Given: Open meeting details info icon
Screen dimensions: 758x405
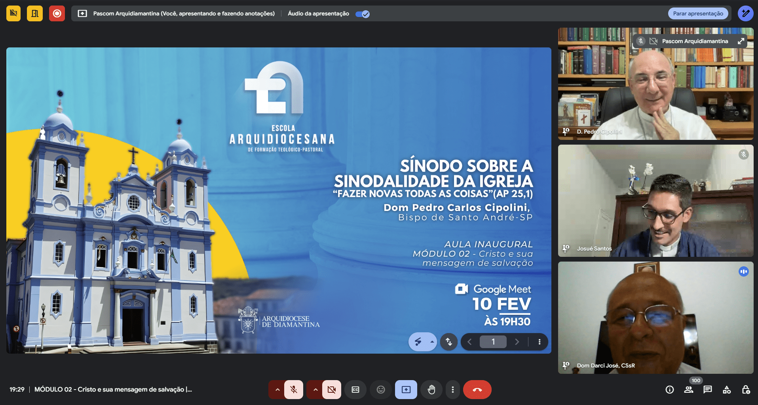Looking at the screenshot, I should pyautogui.click(x=670, y=390).
